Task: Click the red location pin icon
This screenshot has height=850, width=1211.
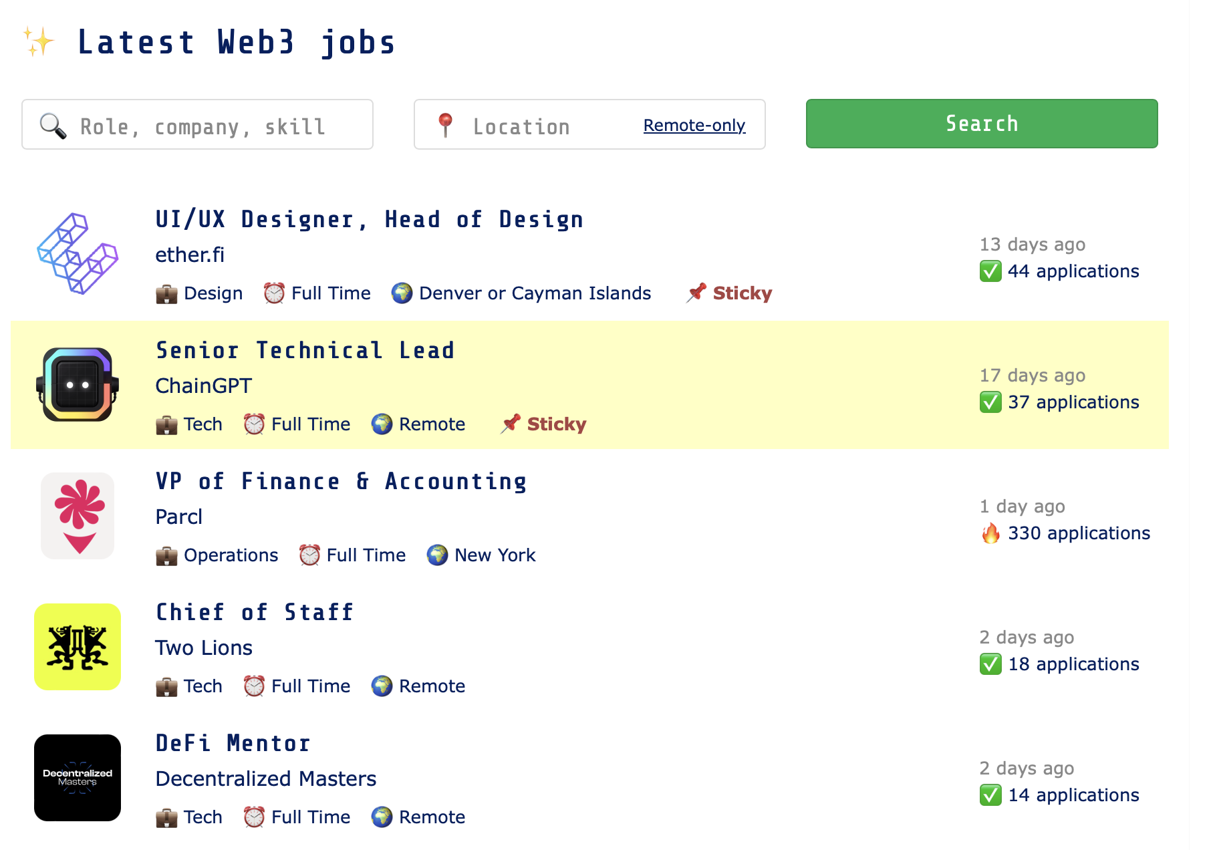Action: [x=445, y=126]
